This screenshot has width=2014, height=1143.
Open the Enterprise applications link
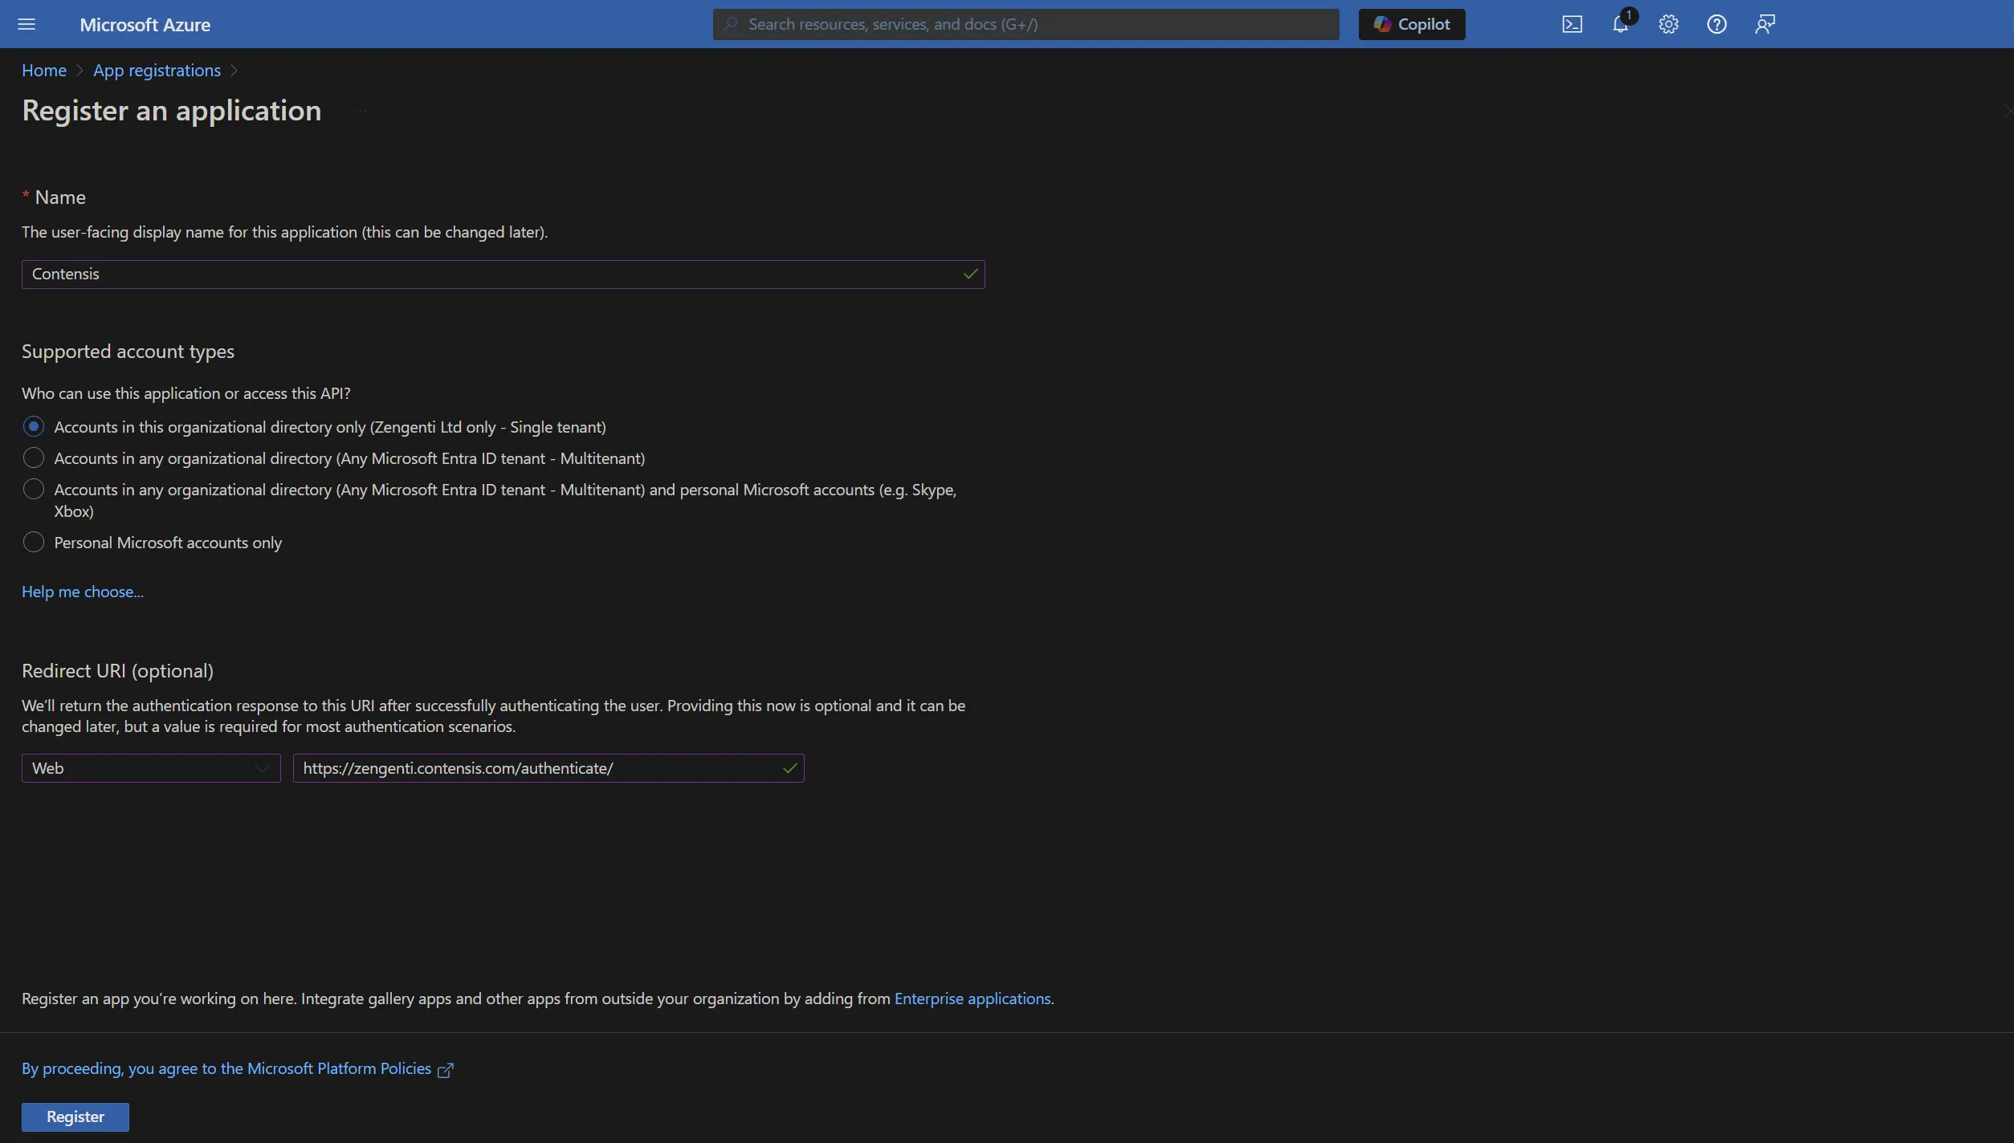point(972,999)
